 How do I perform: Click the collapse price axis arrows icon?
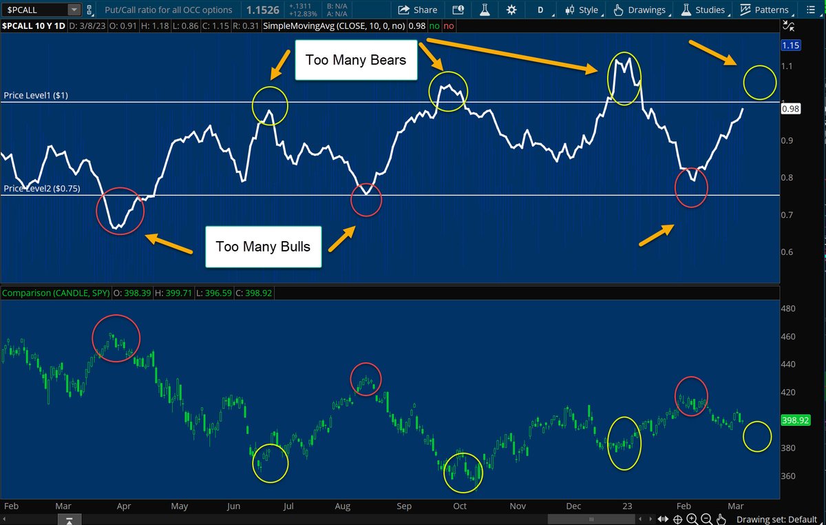pyautogui.click(x=789, y=26)
